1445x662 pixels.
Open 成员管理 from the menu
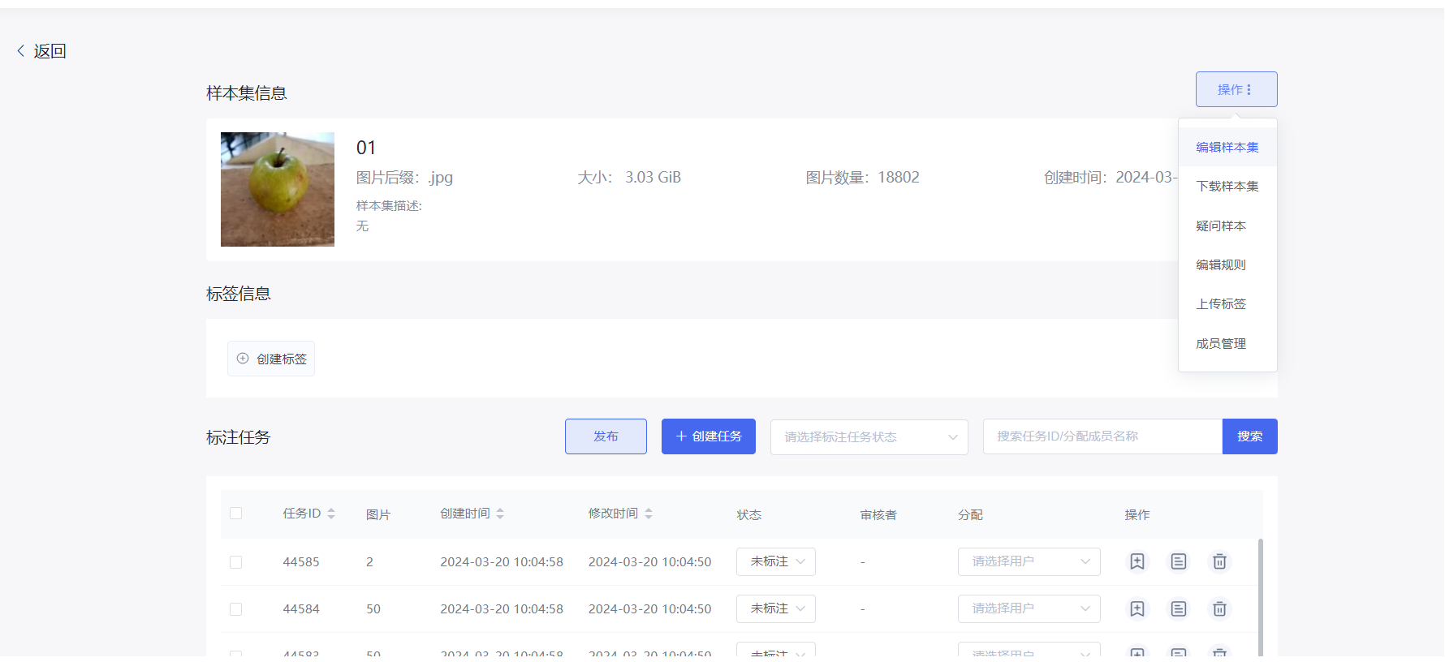coord(1227,343)
